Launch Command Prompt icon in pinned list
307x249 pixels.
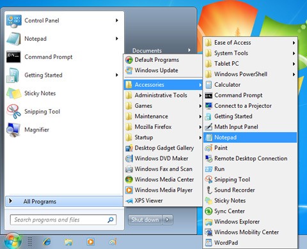[x=13, y=57]
